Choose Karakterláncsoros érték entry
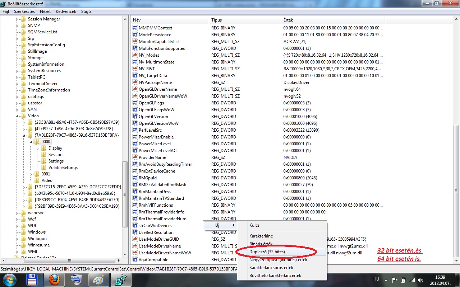Image resolution: width=460 pixels, height=287 pixels. tap(281, 268)
